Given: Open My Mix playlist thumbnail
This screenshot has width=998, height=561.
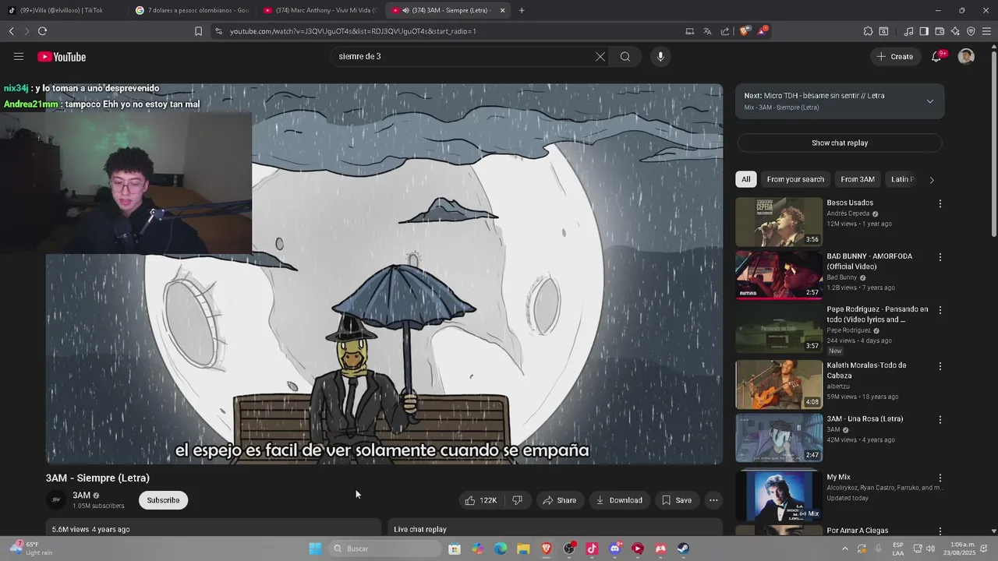Looking at the screenshot, I should [x=779, y=496].
